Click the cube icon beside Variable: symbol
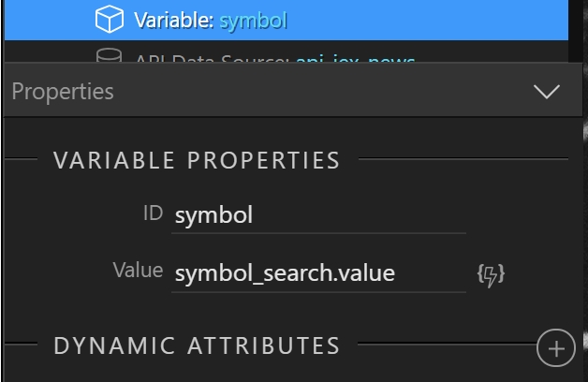Image resolution: width=588 pixels, height=382 pixels. (x=110, y=19)
